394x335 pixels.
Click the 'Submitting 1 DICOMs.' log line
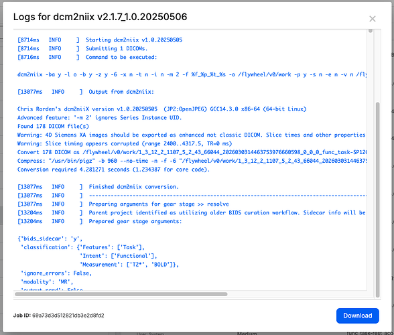[82, 48]
